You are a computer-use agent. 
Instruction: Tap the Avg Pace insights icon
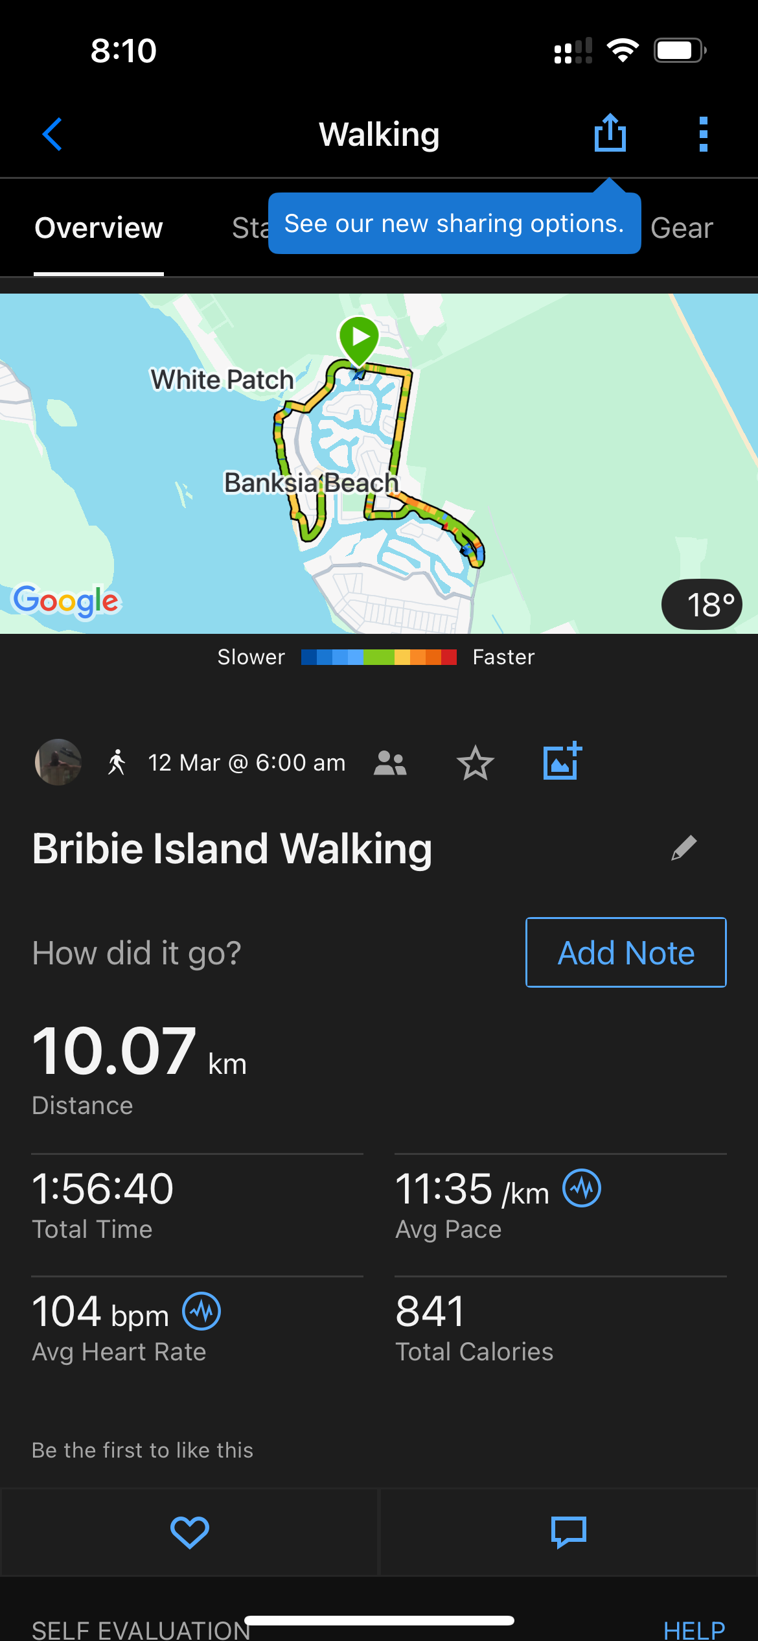coord(582,1188)
